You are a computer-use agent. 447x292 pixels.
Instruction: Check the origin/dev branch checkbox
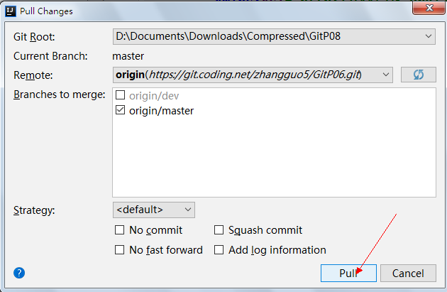tap(120, 95)
